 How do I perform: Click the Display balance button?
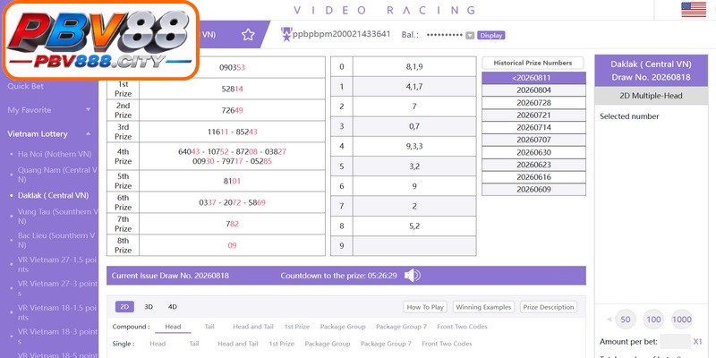(490, 35)
